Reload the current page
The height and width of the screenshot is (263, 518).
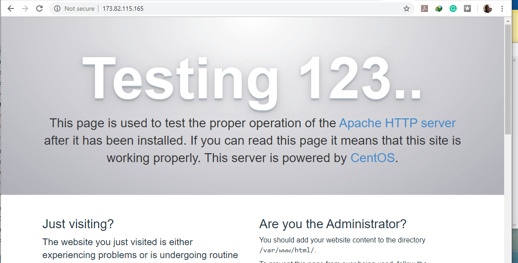(39, 8)
